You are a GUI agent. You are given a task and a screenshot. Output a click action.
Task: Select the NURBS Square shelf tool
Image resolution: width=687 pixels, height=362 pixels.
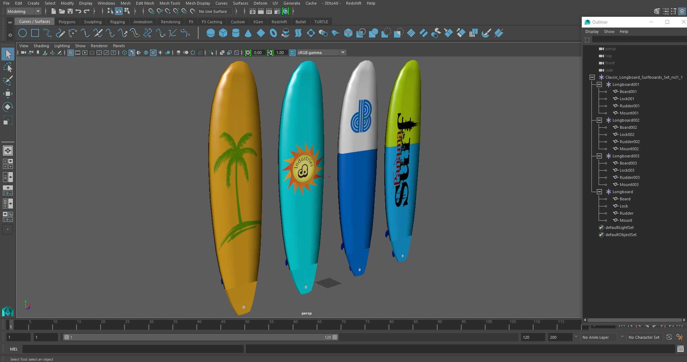[x=35, y=33]
